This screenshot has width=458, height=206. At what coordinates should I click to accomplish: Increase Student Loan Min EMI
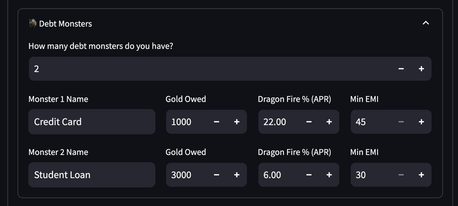[421, 175]
